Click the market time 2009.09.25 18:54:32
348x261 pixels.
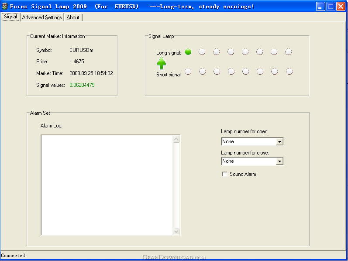coord(91,73)
